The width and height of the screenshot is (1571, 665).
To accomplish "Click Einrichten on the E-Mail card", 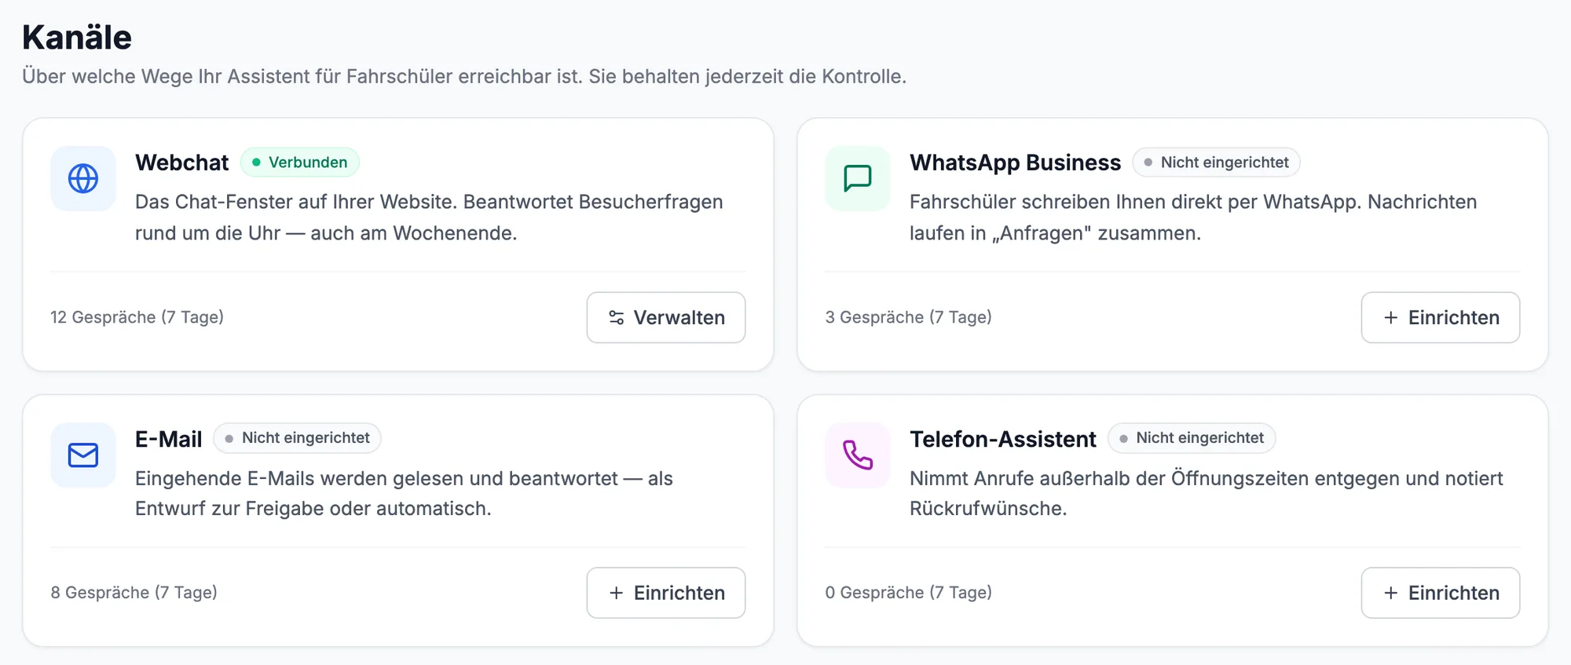I will pyautogui.click(x=666, y=593).
